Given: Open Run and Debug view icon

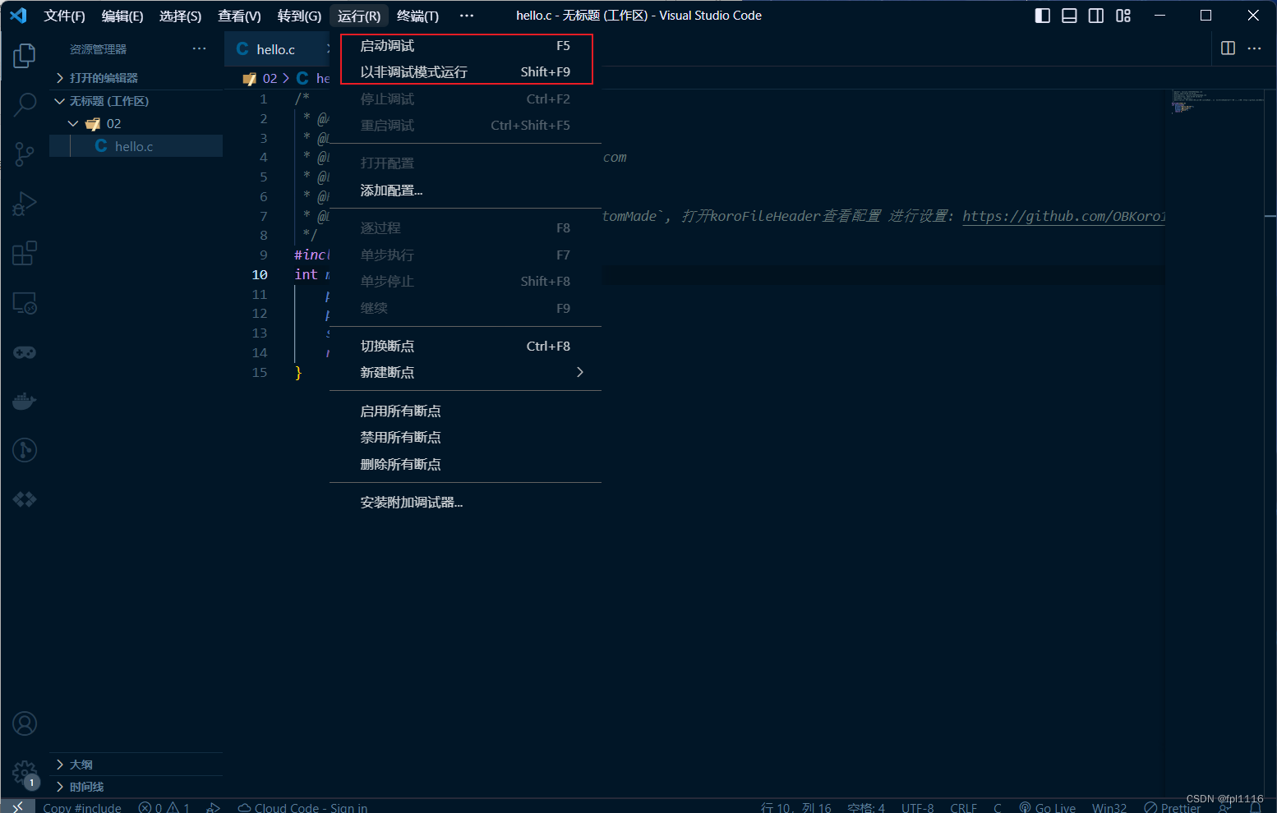Looking at the screenshot, I should point(25,204).
